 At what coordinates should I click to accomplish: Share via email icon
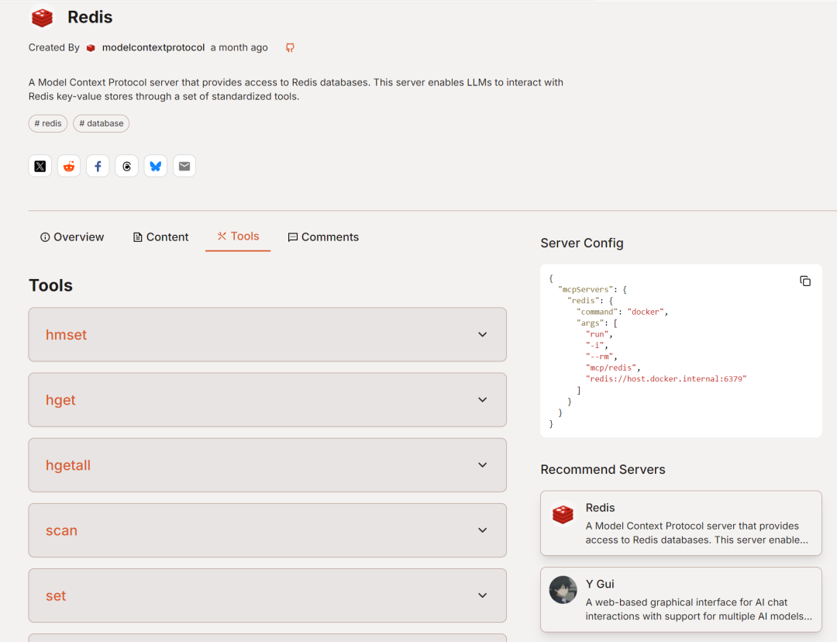pos(184,166)
